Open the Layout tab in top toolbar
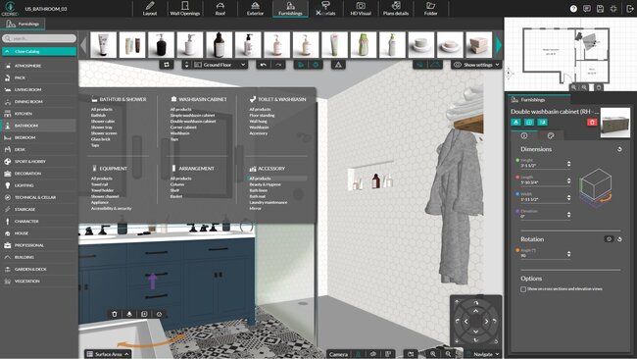Screen dimensions: 637x359 coord(150,9)
